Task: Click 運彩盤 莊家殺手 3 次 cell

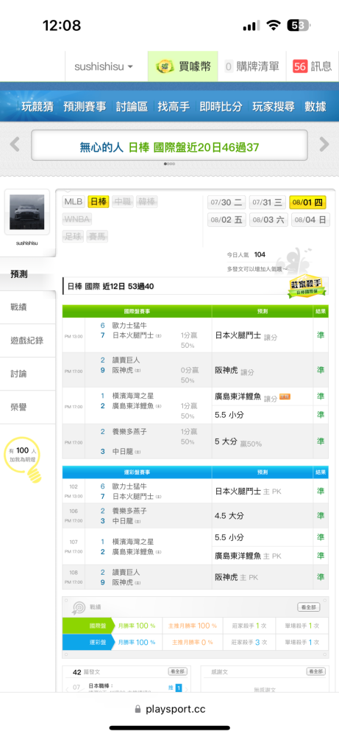Action: tap(249, 642)
